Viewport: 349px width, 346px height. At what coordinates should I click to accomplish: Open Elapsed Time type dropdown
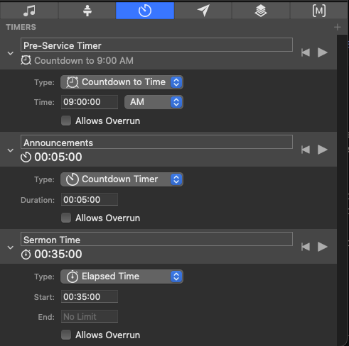coord(122,277)
